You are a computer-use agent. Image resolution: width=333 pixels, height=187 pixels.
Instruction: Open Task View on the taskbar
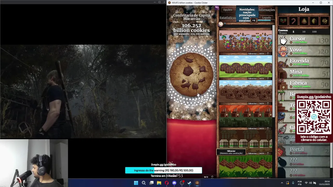(151, 183)
